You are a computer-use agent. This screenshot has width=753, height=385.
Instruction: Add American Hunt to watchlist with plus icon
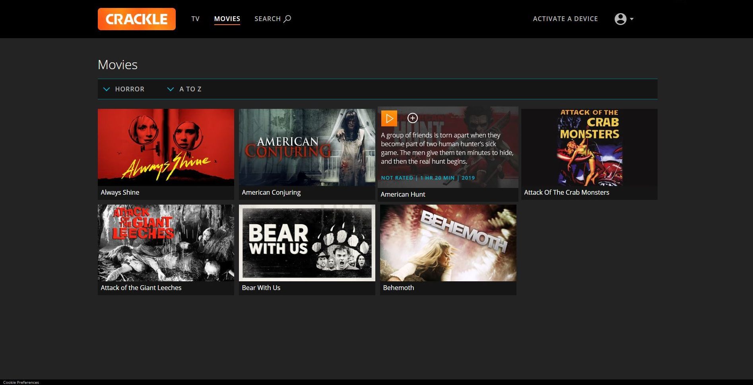(413, 118)
